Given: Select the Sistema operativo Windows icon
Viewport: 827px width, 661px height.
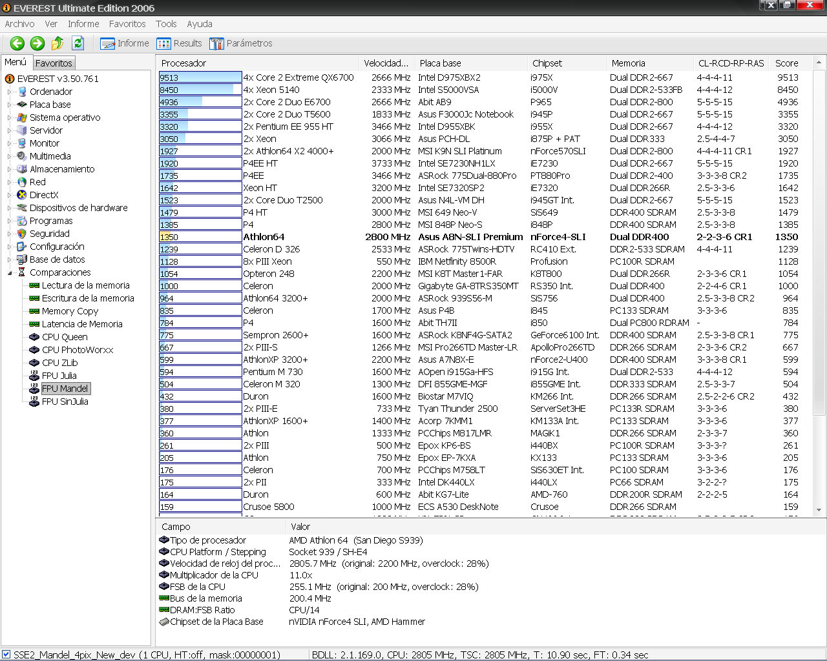Looking at the screenshot, I should (x=22, y=117).
